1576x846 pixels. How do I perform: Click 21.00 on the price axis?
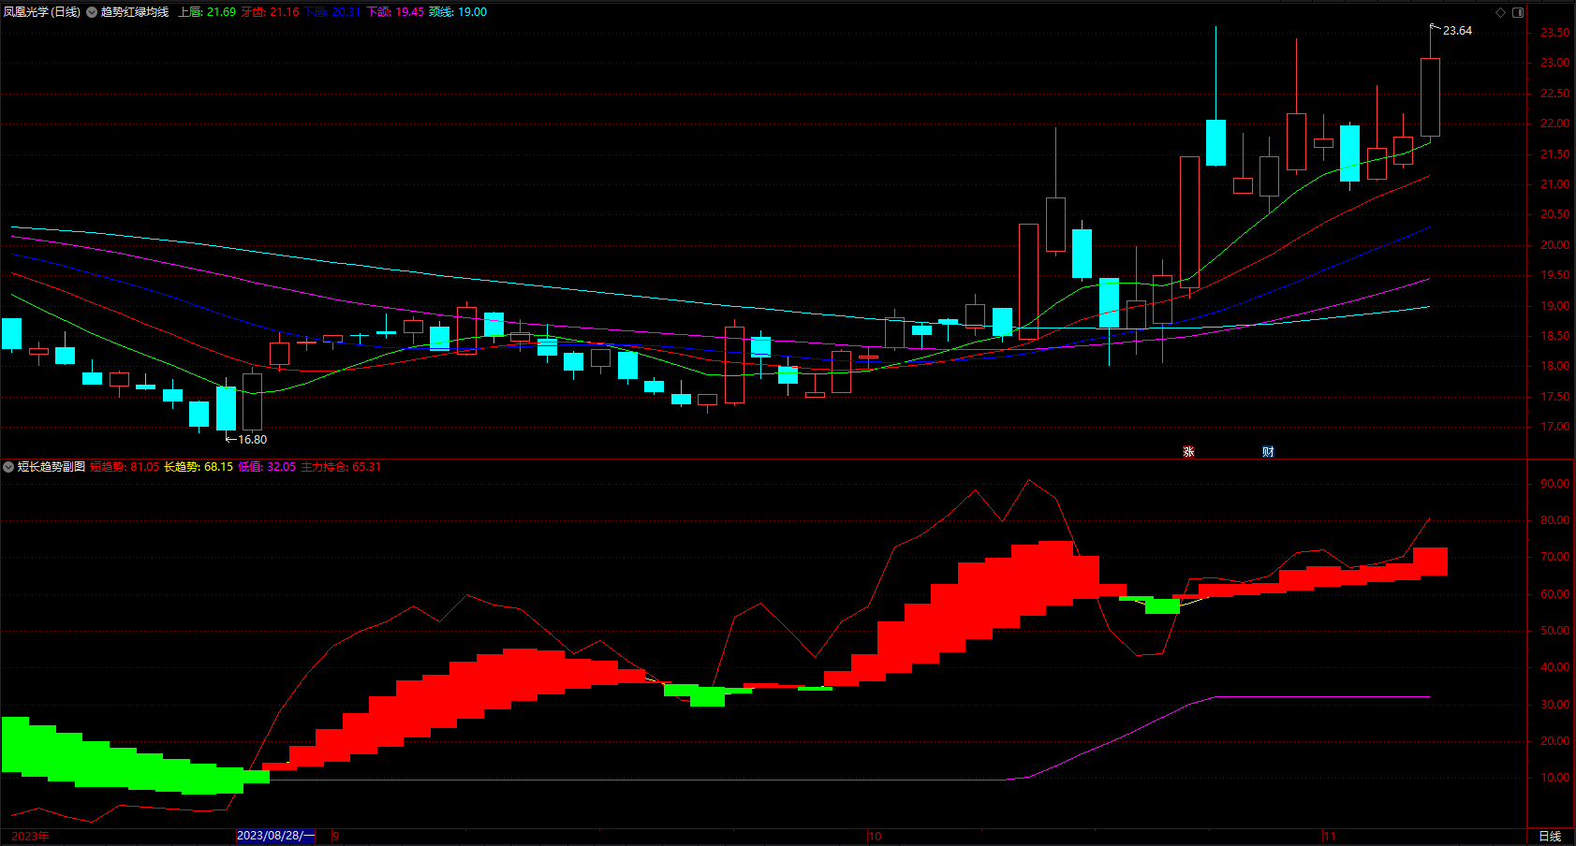(1554, 184)
